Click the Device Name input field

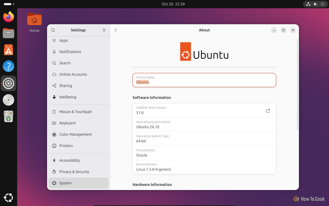point(204,80)
